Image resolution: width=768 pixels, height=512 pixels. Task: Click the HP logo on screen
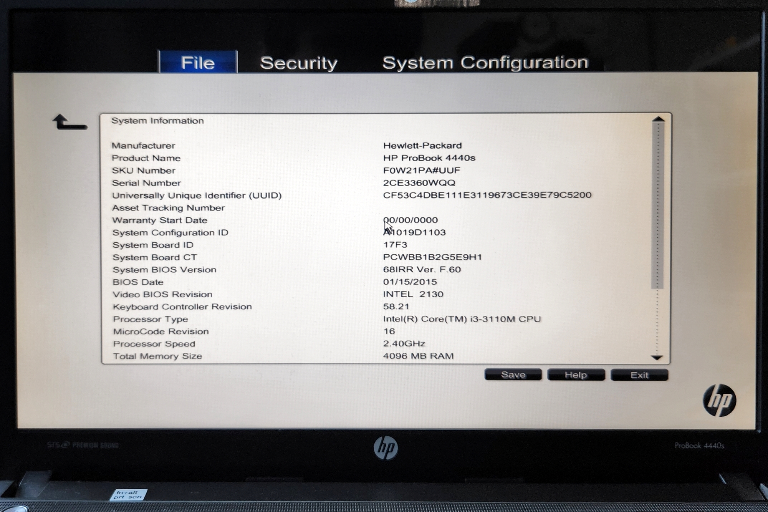[x=719, y=400]
